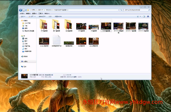The width and height of the screenshot is (171, 112).
Task: Open the recent pages dropdown arrow
Action: tap(26, 10)
